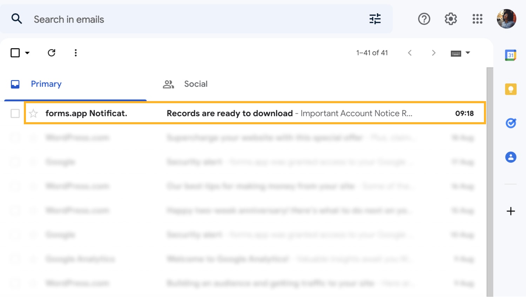Screen dimensions: 526x297
Task: Switch to the Primary tab
Action: pos(46,84)
